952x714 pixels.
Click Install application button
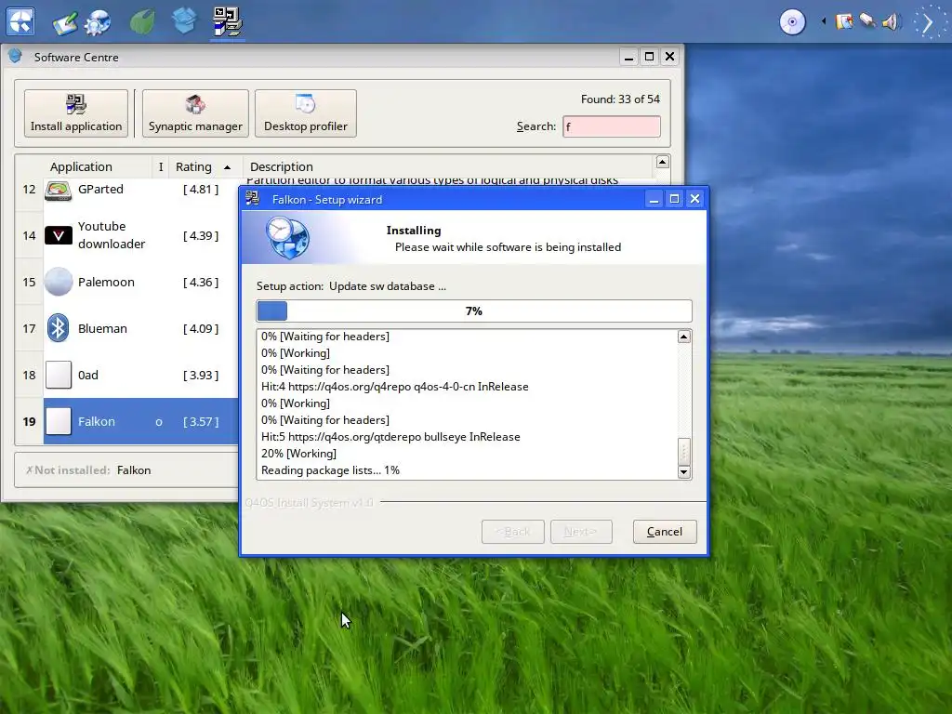coord(76,113)
